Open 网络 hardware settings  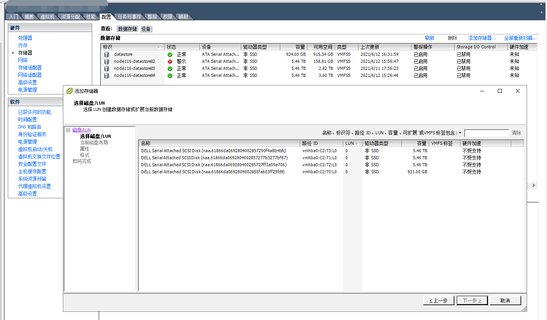(x=23, y=60)
